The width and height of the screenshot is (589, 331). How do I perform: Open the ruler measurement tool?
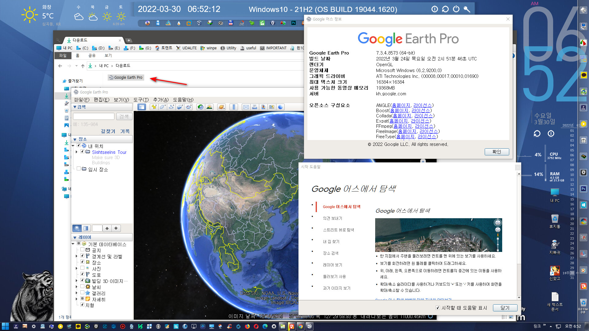click(234, 107)
